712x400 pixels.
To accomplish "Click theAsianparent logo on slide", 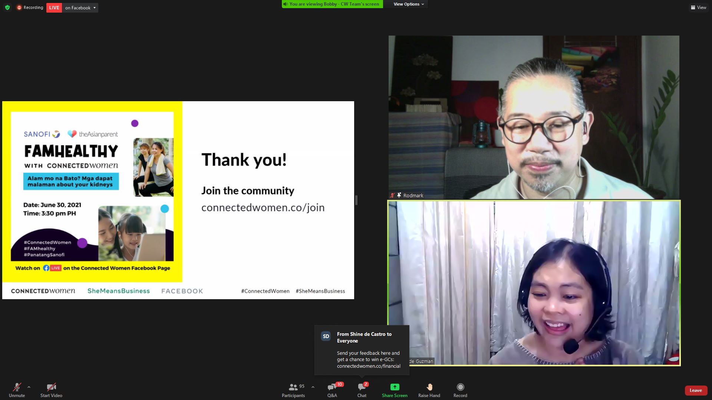I will click(93, 134).
